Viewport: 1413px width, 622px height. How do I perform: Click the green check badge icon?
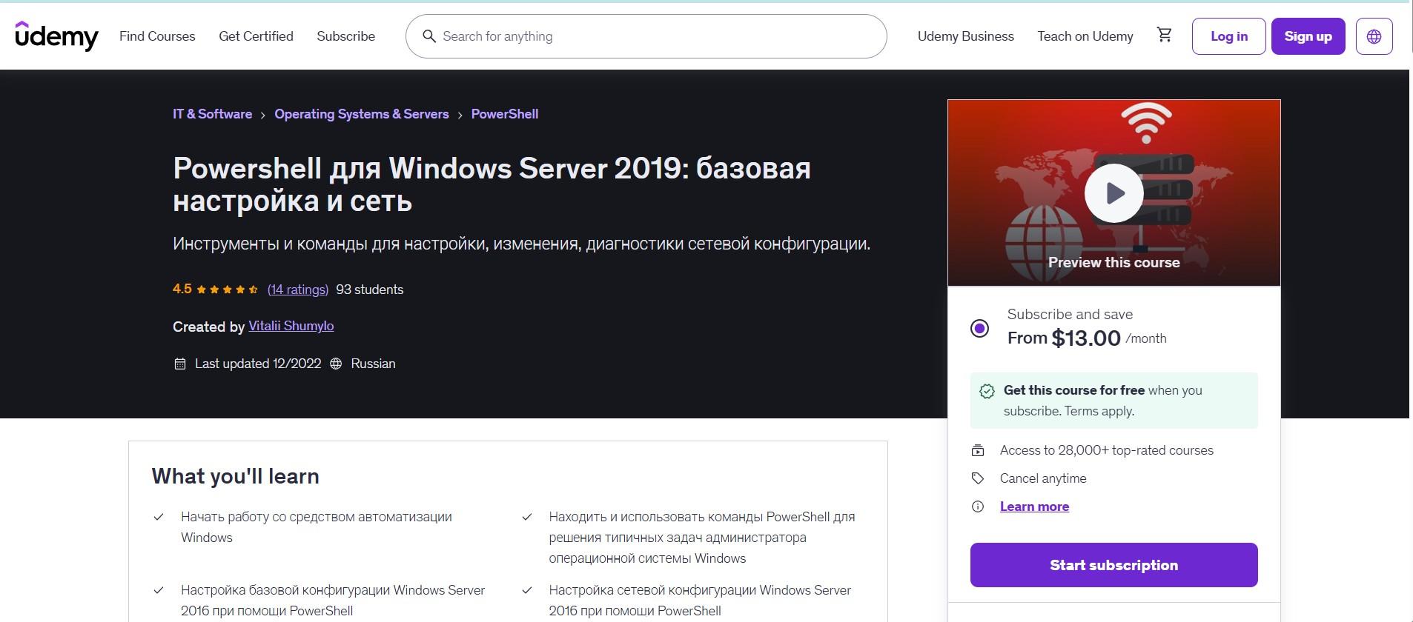(987, 391)
